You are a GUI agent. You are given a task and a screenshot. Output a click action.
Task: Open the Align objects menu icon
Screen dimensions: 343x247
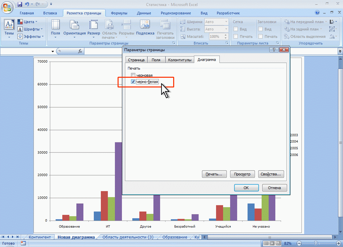tap(333, 22)
